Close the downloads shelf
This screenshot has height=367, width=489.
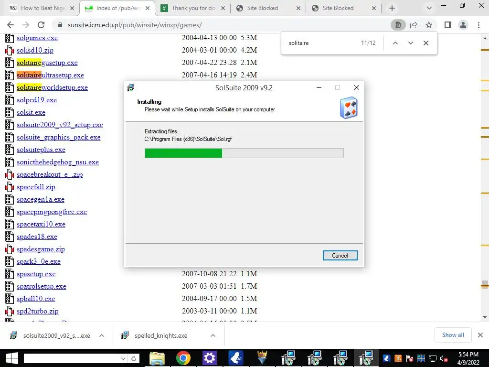point(480,335)
